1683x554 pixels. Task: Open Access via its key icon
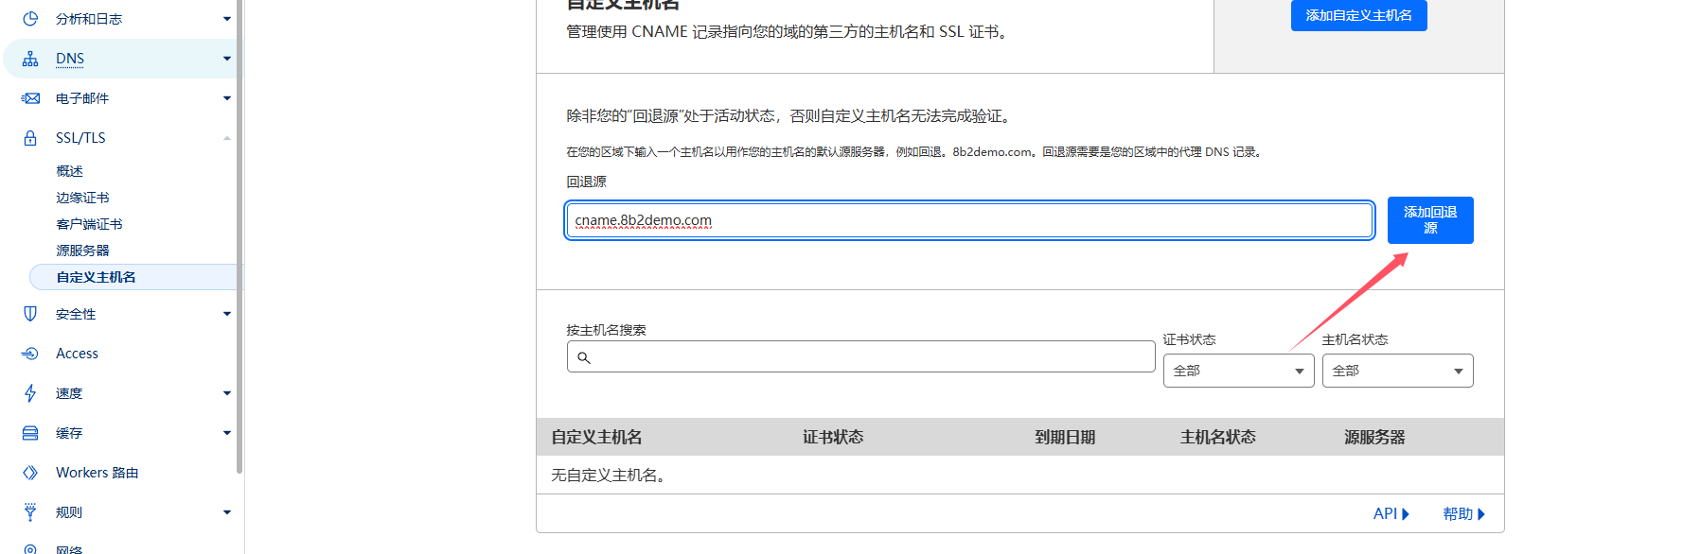(x=29, y=353)
